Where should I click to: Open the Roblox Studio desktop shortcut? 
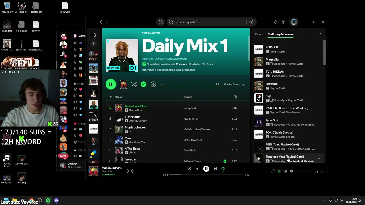click(x=7, y=161)
